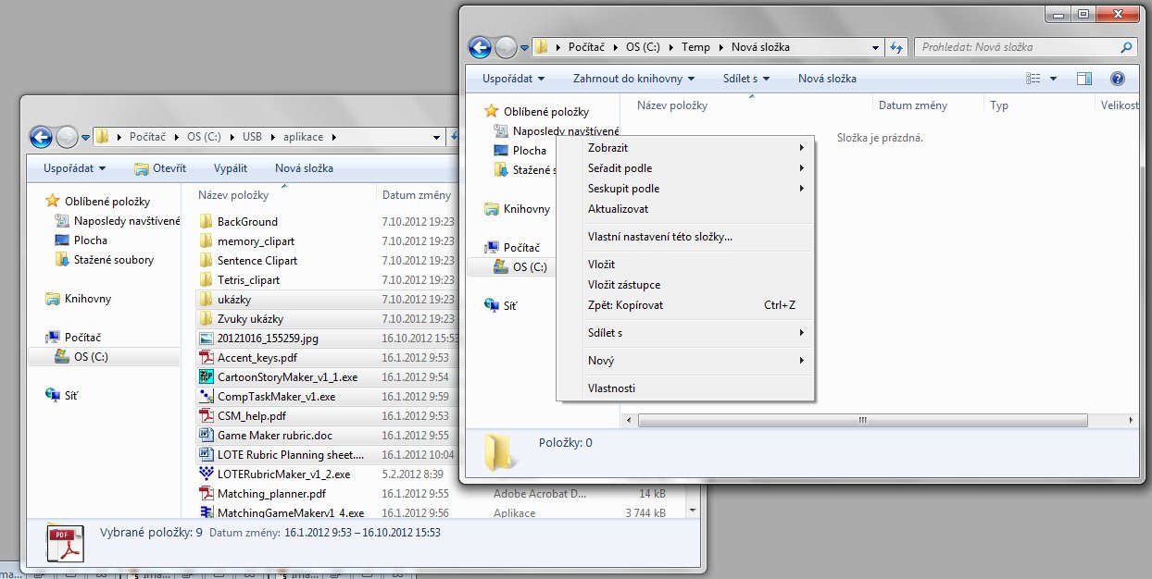Open Help via the blue question mark icon
The height and width of the screenshot is (579, 1152).
point(1117,80)
